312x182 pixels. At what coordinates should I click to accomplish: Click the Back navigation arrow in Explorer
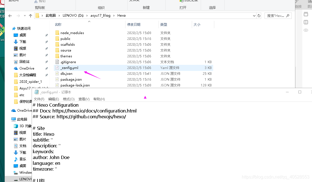click(10, 16)
